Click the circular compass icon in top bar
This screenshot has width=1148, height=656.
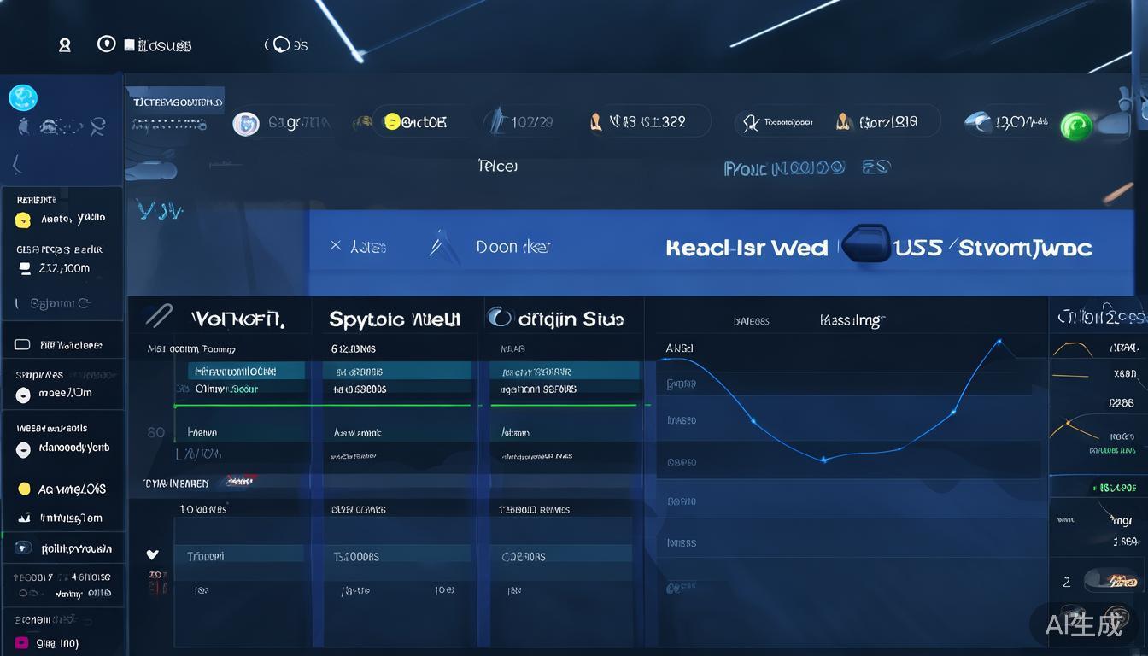pos(107,44)
